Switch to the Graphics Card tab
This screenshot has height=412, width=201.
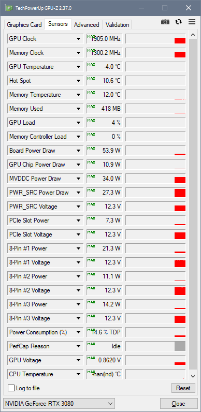(24, 25)
